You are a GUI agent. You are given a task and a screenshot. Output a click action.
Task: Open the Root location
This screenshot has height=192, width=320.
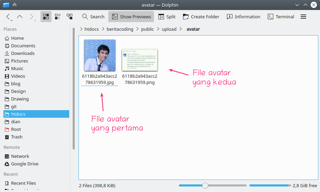pyautogui.click(x=36, y=129)
